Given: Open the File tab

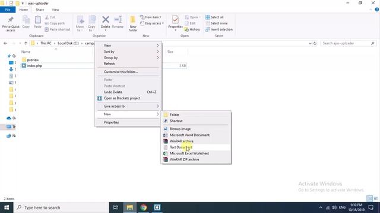Looking at the screenshot, I should click(x=8, y=9).
